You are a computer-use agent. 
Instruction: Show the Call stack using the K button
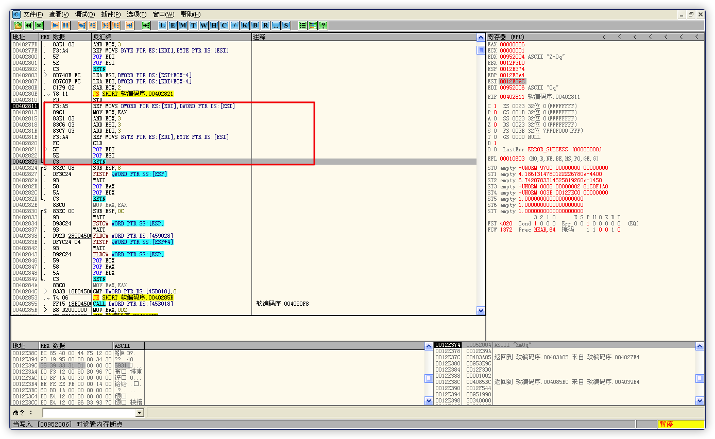(245, 25)
